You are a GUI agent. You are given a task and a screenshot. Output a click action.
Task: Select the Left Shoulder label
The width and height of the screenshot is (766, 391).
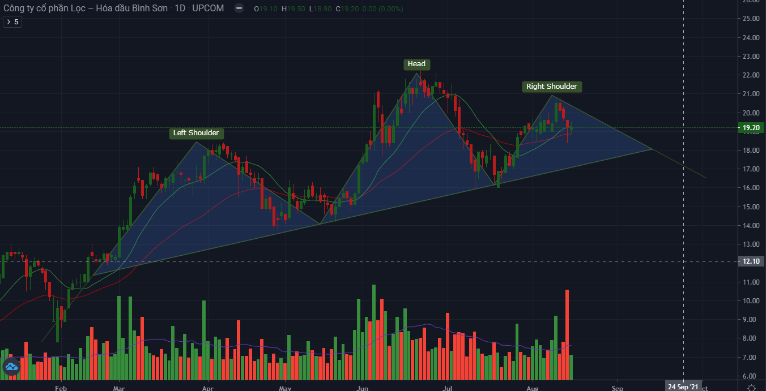[196, 133]
